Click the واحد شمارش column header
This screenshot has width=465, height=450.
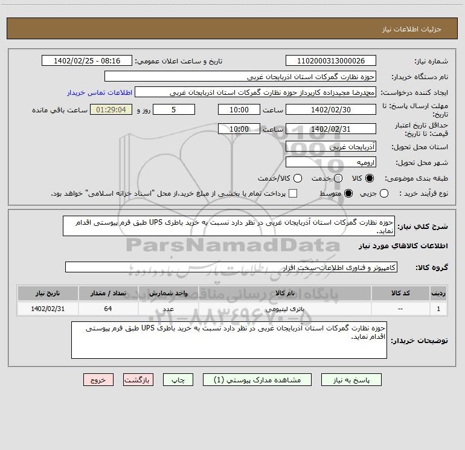(168, 293)
